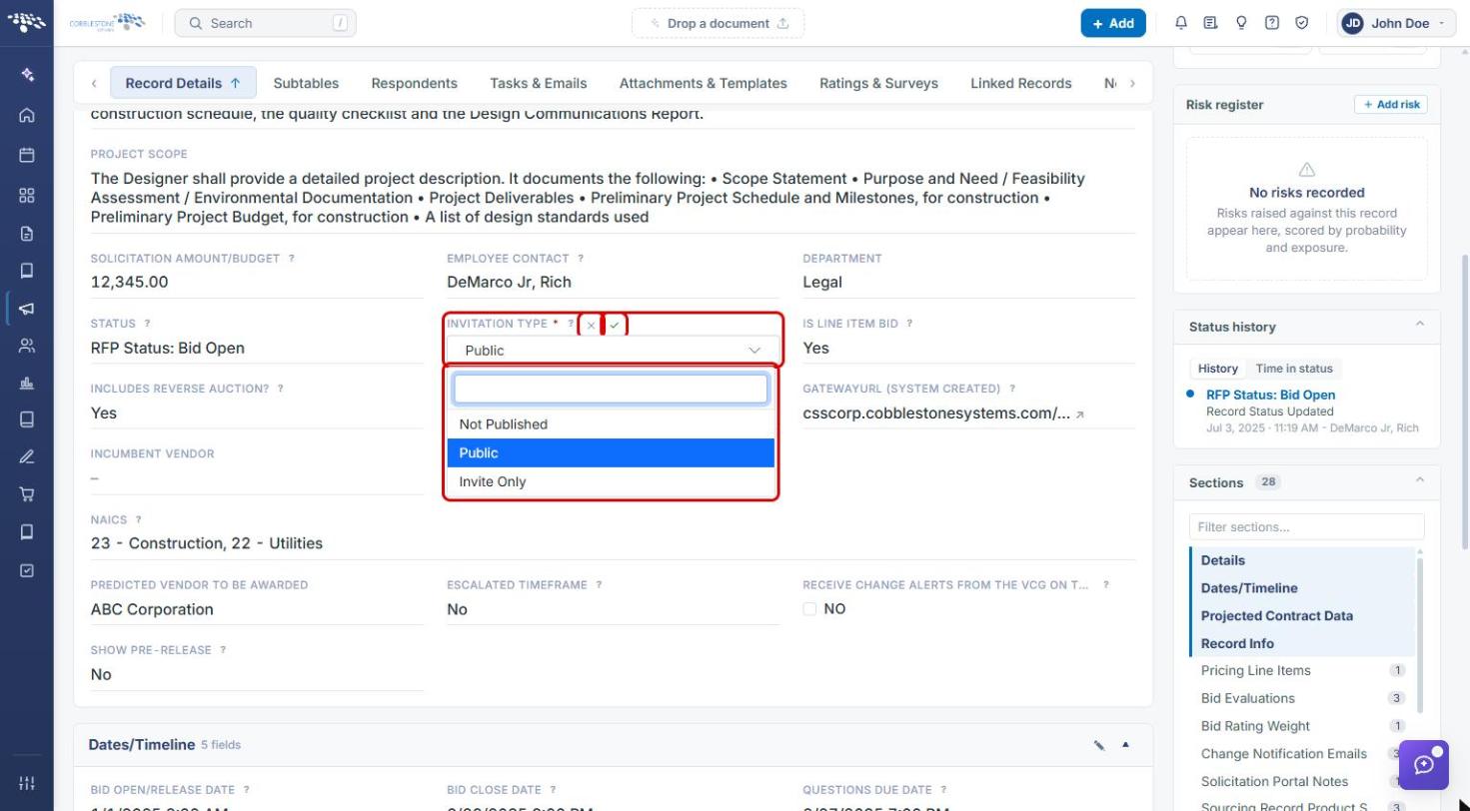This screenshot has height=811, width=1470.
Task: Confirm Invitation Type edit with checkmark icon
Action: click(x=615, y=325)
